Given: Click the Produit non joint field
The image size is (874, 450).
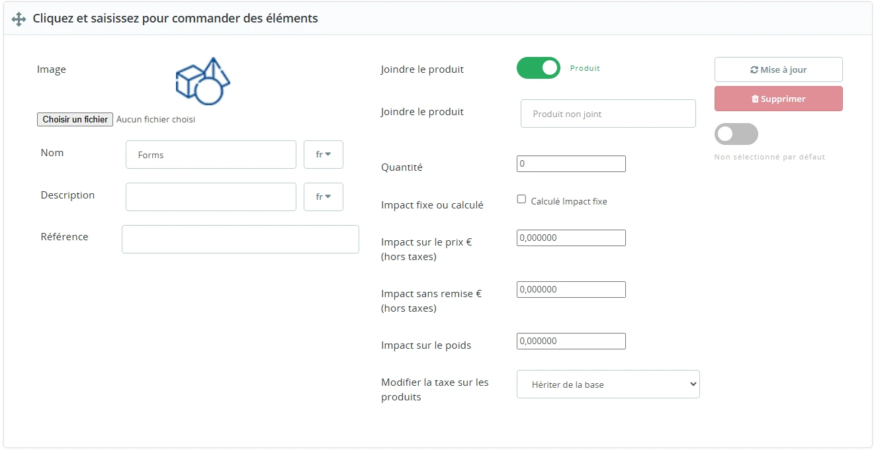Looking at the screenshot, I should click(x=607, y=113).
